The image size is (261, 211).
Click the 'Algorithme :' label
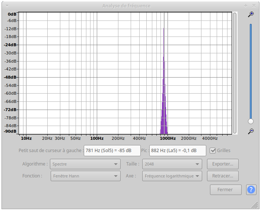click(35, 164)
